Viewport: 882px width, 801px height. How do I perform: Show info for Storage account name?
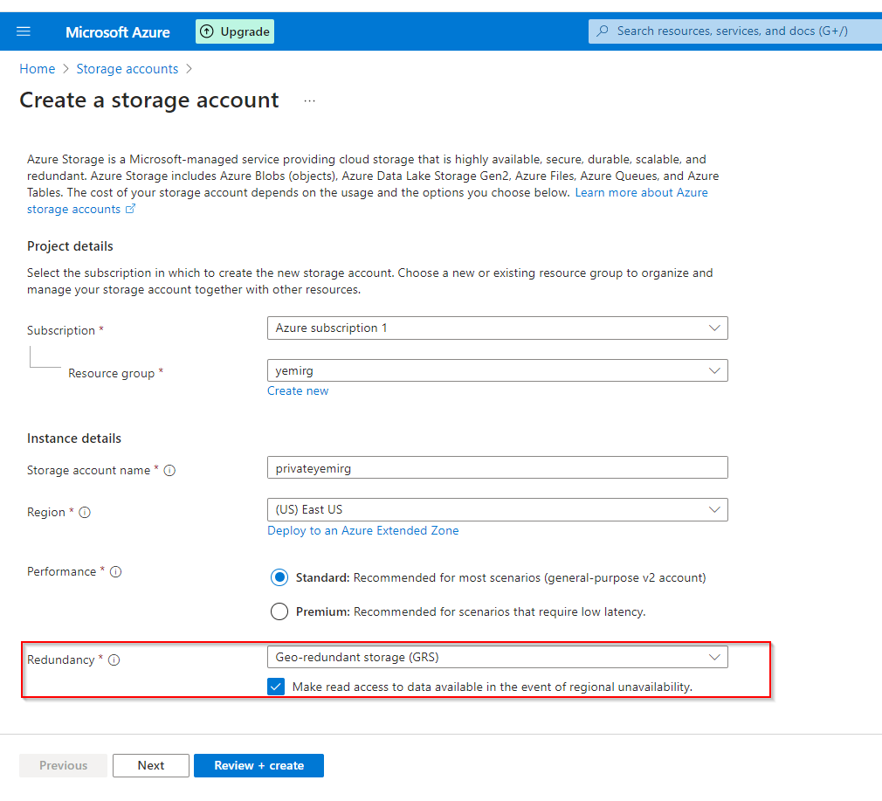pos(169,471)
